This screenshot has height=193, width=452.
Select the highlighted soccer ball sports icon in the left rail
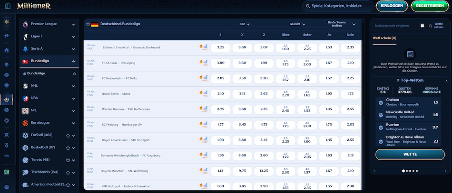pyautogui.click(x=7, y=100)
